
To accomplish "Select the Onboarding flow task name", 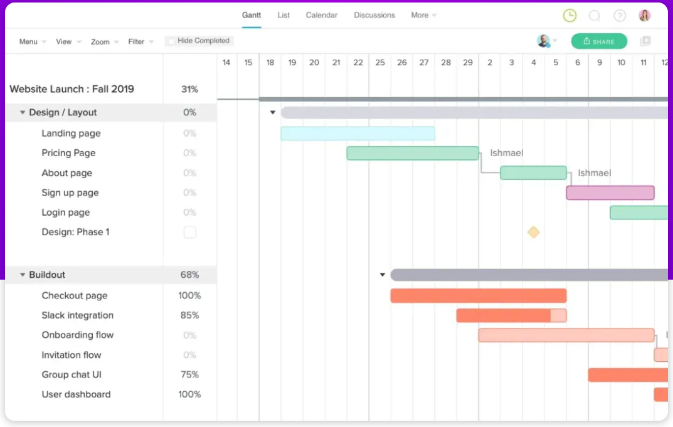I will pyautogui.click(x=78, y=335).
